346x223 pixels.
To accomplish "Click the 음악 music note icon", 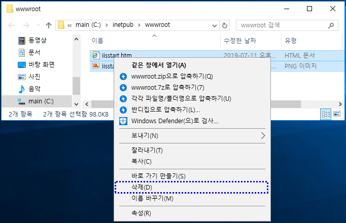I will click(22, 89).
